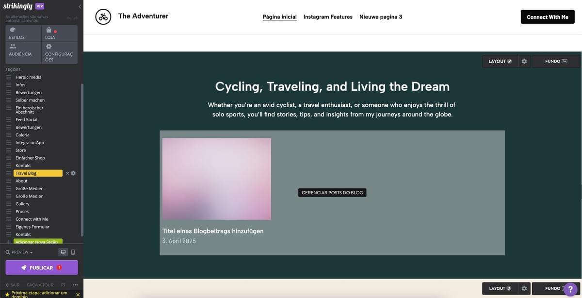Select the About section
Screen dimensions: 582x298
click(x=21, y=181)
